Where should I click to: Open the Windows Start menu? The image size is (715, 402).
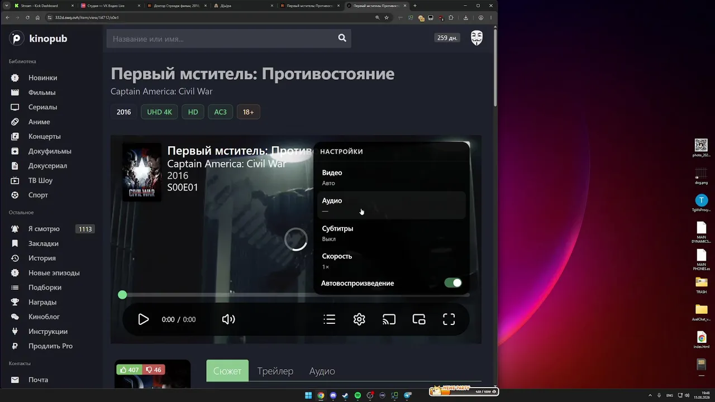[x=308, y=395]
